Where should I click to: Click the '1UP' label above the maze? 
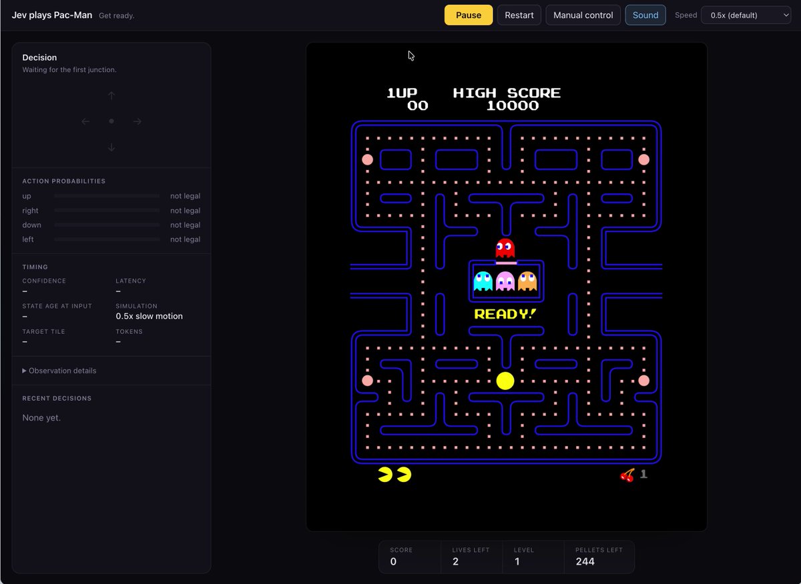403,93
